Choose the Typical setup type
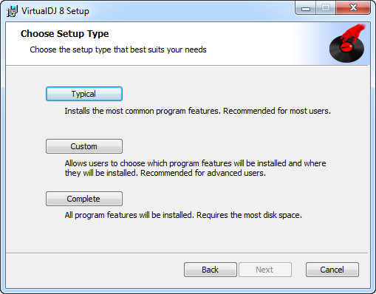Viewport: 376px width, 294px height. click(x=84, y=94)
